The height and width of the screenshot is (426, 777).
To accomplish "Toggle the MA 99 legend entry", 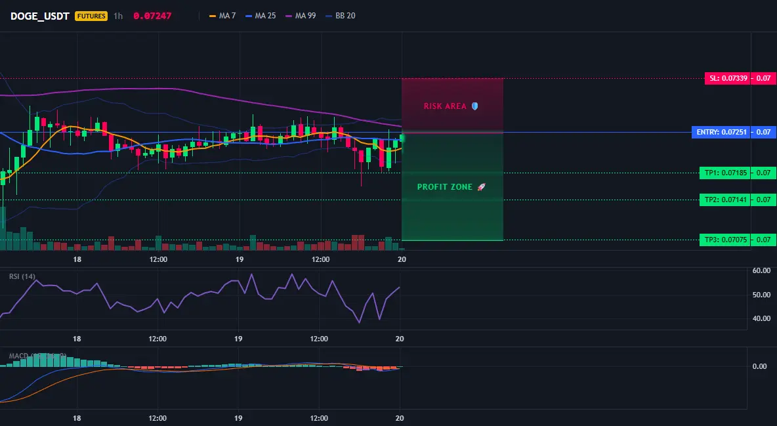I will tap(301, 16).
